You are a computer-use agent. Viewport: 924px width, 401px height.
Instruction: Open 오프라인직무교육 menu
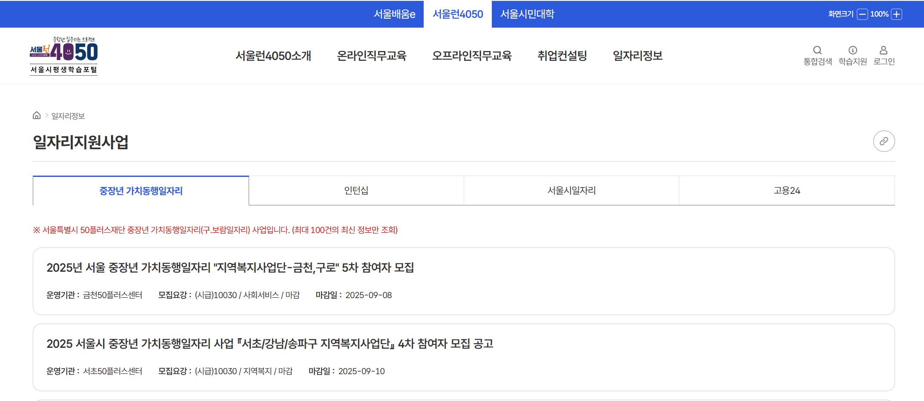[472, 56]
